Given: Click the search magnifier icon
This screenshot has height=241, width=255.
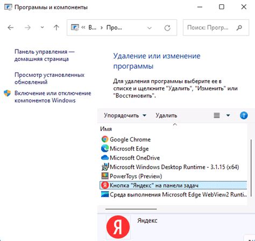Looking at the screenshot, I should coord(239,27).
